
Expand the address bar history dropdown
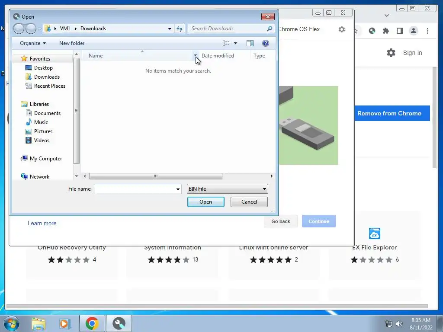tap(170, 29)
